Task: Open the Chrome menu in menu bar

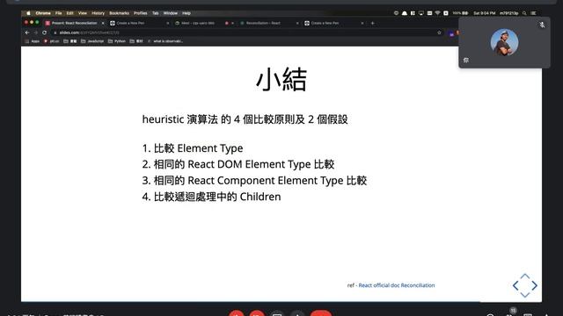Action: click(x=43, y=13)
